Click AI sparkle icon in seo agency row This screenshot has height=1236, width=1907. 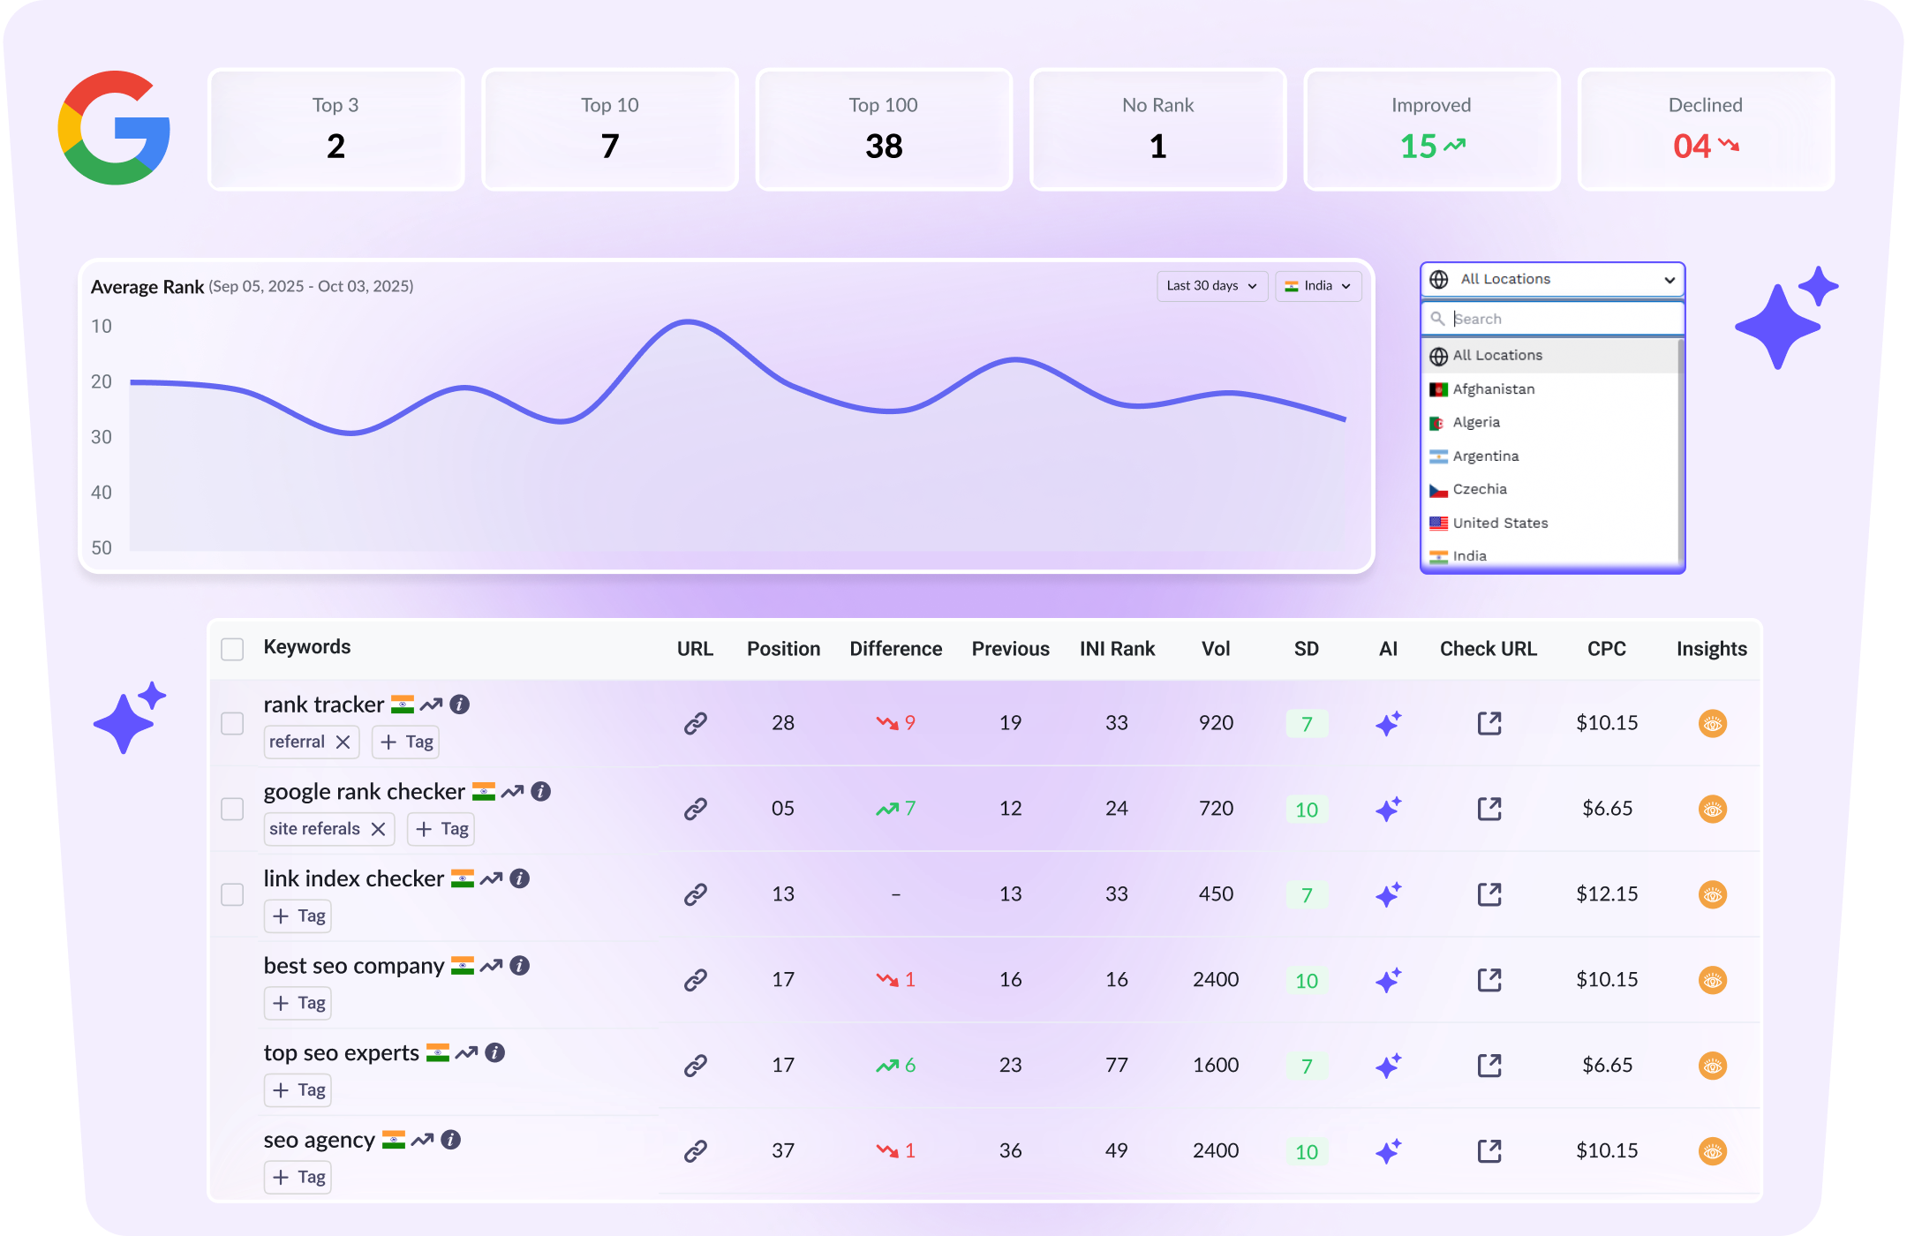(1388, 1151)
